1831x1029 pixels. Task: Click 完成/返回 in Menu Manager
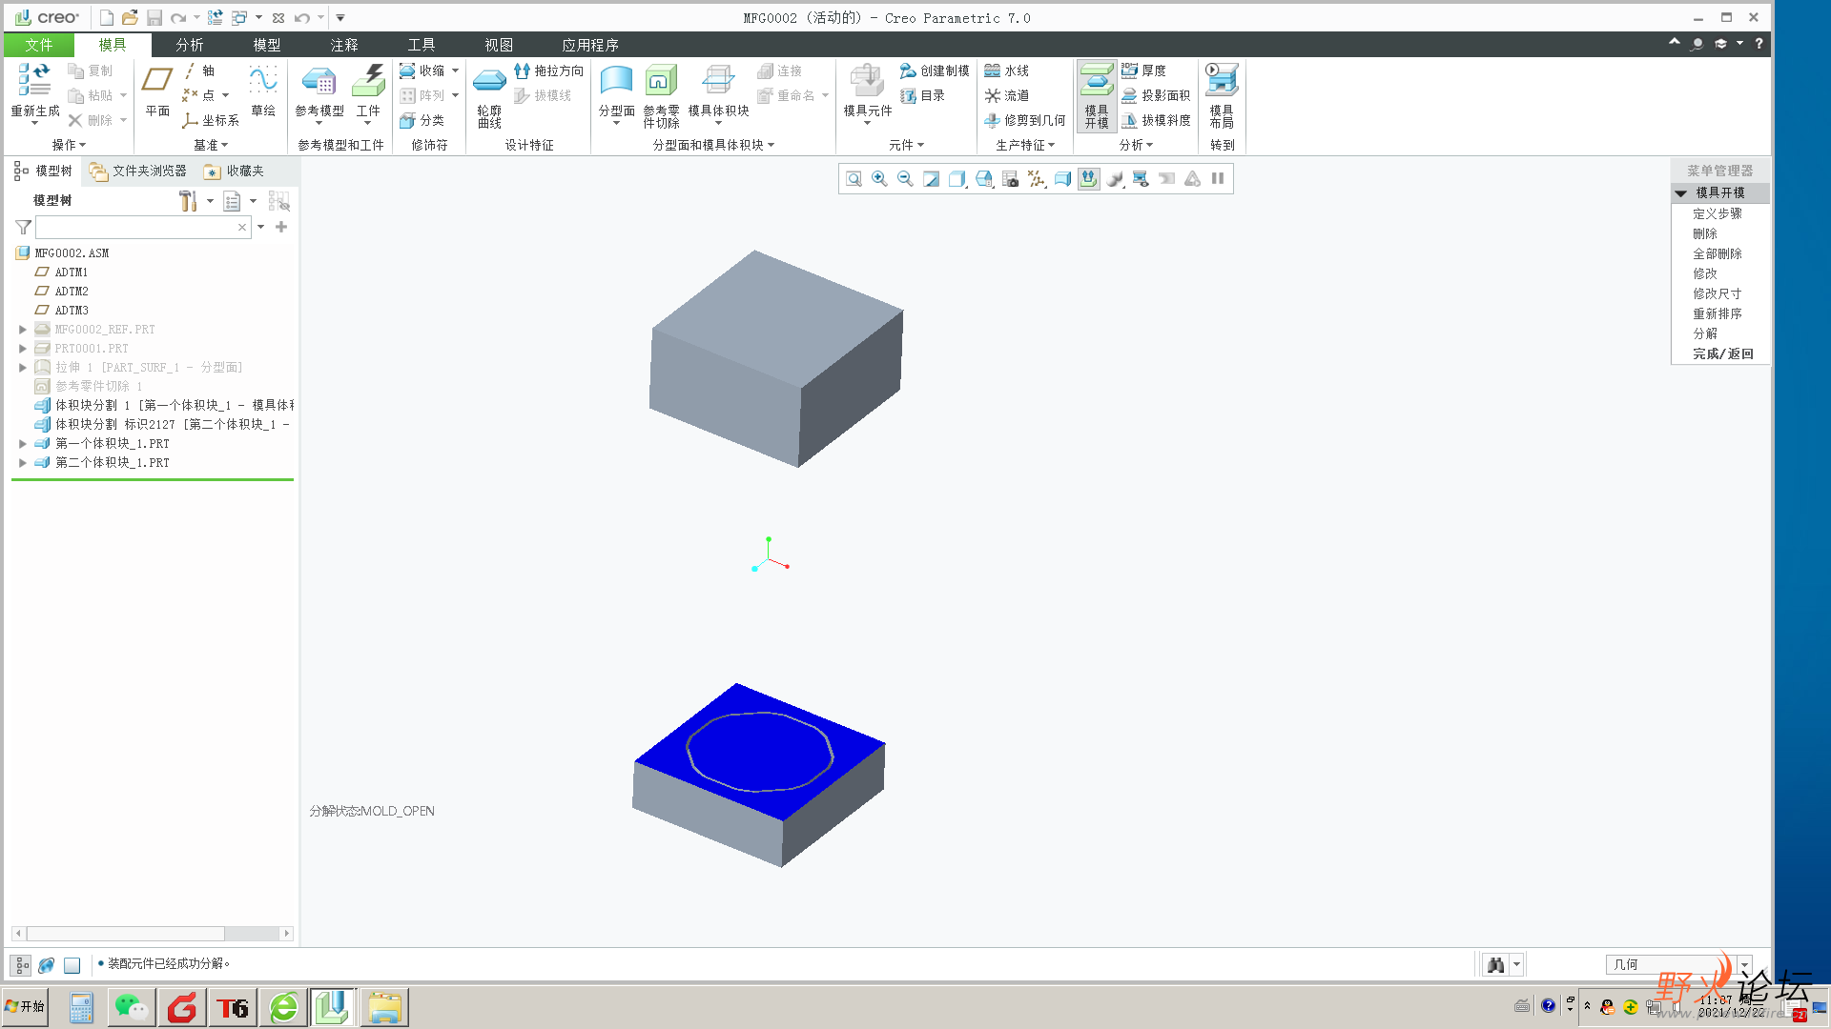(1722, 353)
